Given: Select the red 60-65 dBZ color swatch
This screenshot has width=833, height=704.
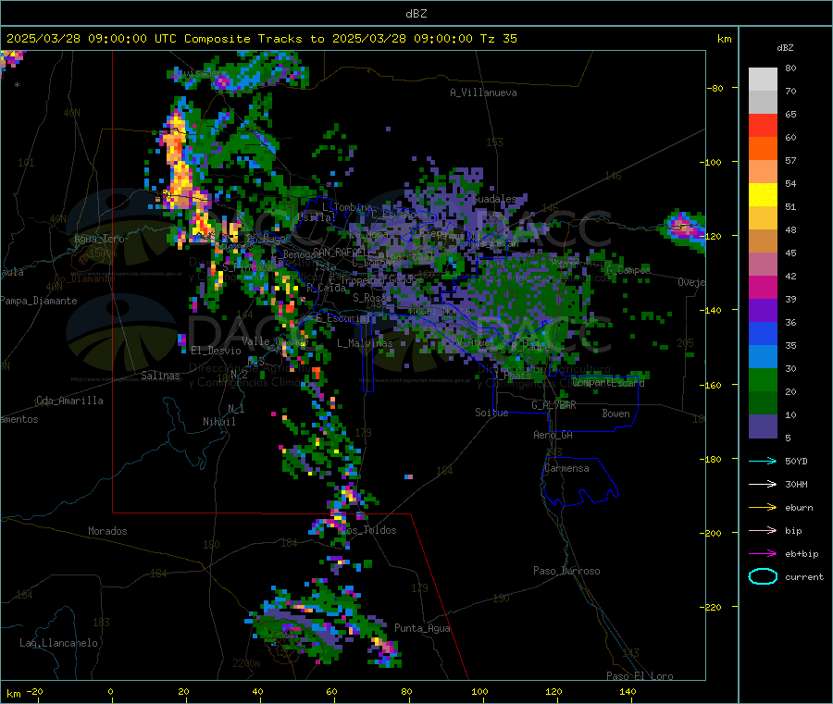Looking at the screenshot, I should 763,125.
